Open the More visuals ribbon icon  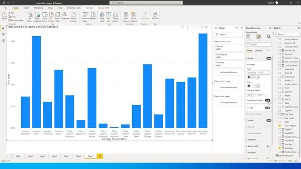tap(115, 15)
